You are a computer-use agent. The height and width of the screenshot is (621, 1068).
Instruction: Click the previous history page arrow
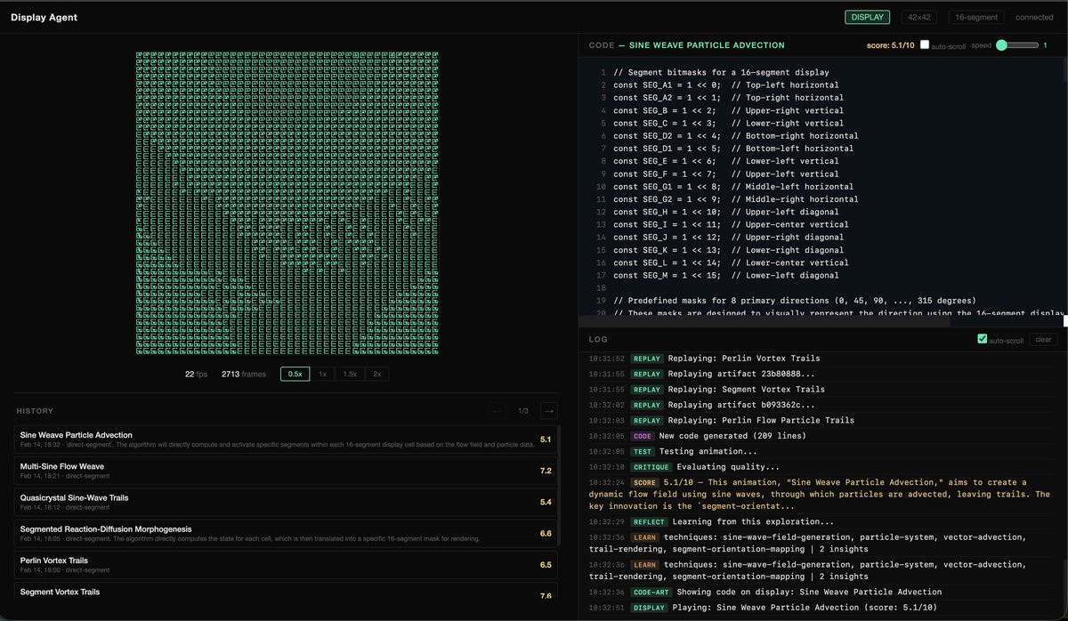[x=498, y=410]
